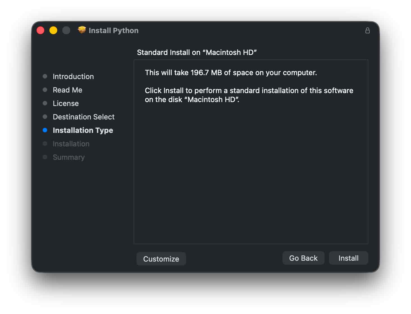Click the blue bullet for the current step
Screen dimensions: 411x314
click(45, 130)
